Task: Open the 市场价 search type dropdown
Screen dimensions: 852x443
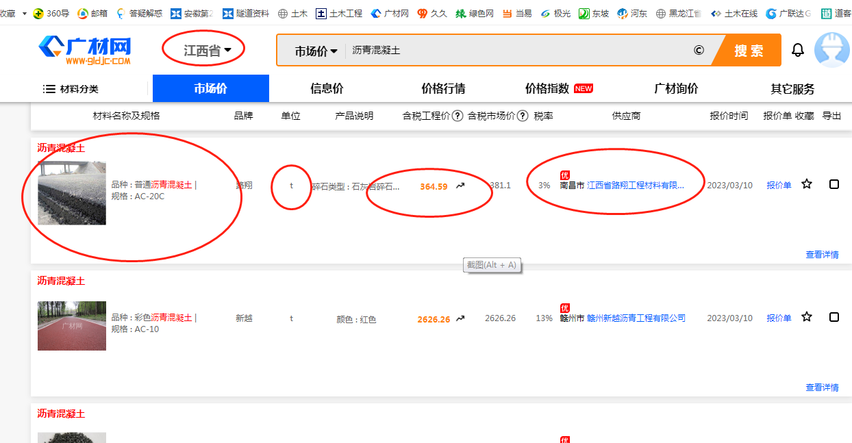Action: [x=316, y=51]
